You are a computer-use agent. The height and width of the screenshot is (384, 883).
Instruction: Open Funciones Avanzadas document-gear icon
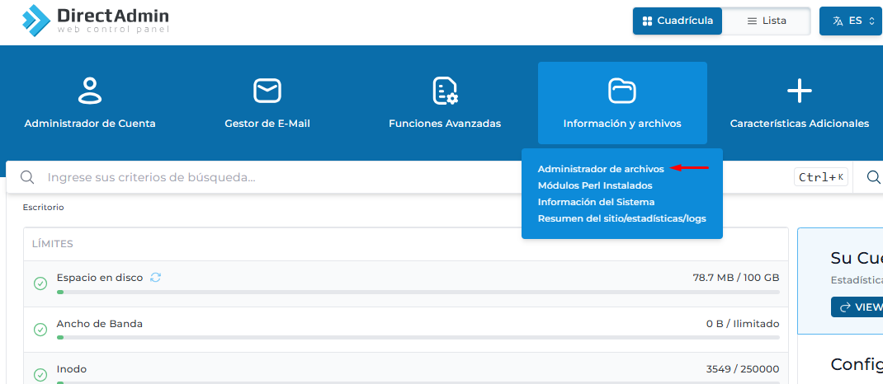(x=445, y=90)
